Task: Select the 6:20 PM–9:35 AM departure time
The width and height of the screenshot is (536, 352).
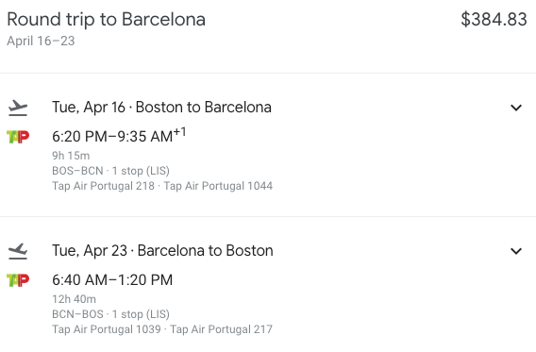Action: click(119, 136)
